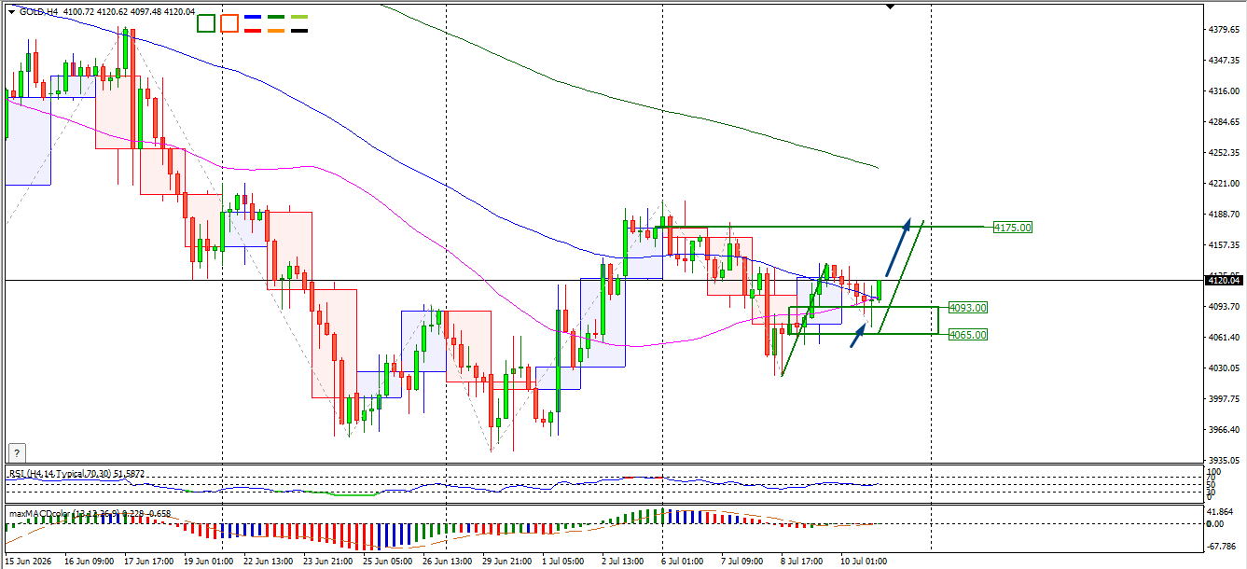Click the chart shift black triangle marker
Screen dimensions: 1247x569
point(890,7)
